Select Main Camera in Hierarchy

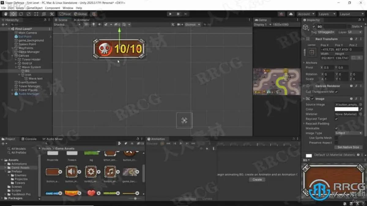tap(28, 33)
